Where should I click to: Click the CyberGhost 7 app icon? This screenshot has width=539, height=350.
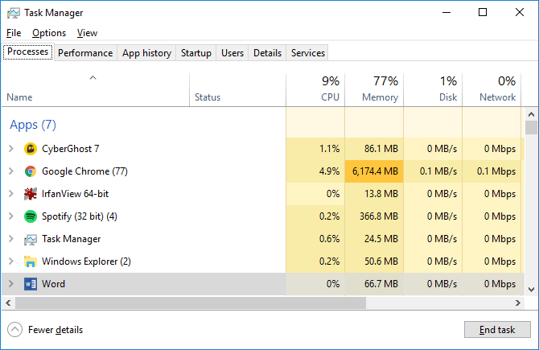pos(31,149)
